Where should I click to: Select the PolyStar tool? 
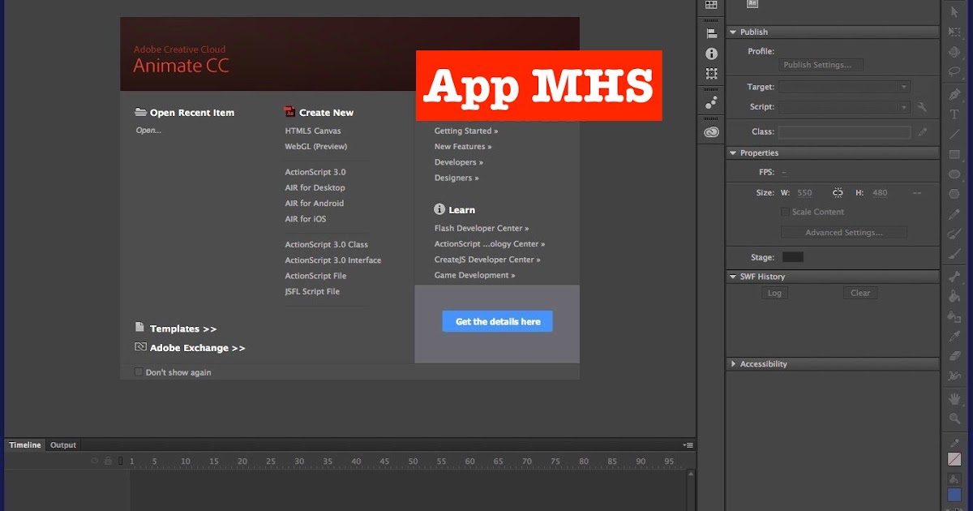pyautogui.click(x=954, y=194)
